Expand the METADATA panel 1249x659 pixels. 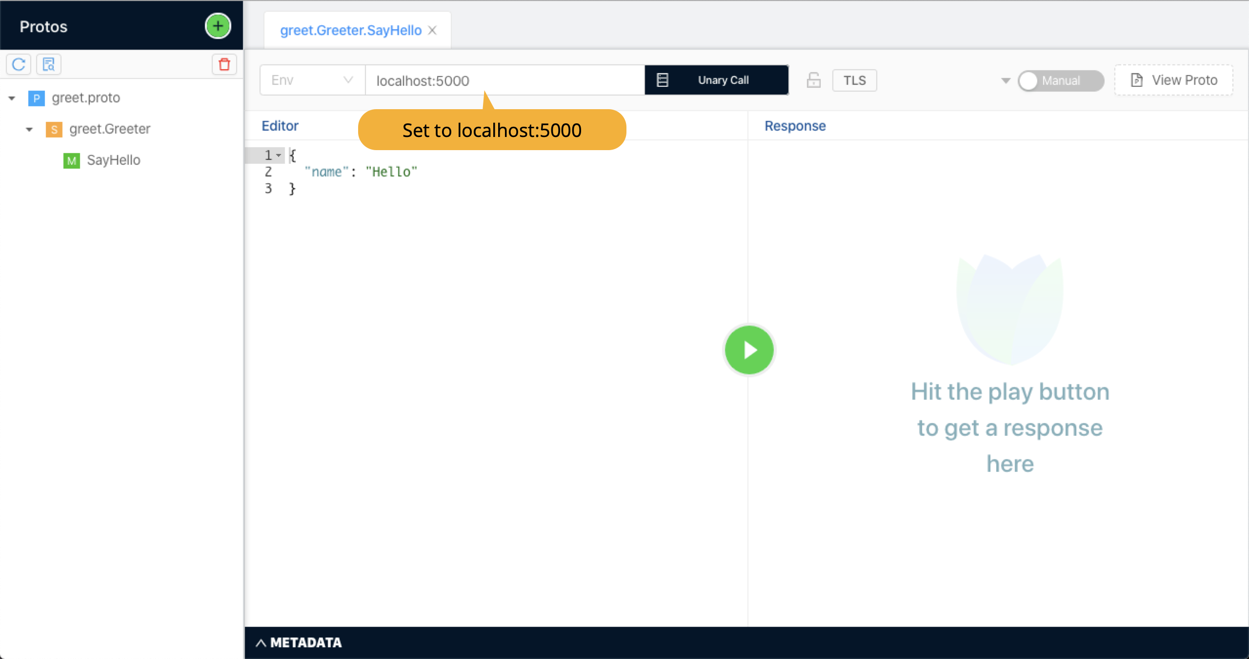(x=299, y=642)
